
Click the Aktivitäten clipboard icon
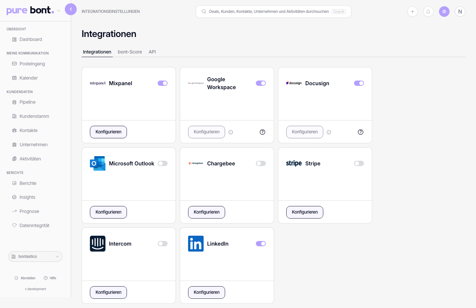[14, 159]
